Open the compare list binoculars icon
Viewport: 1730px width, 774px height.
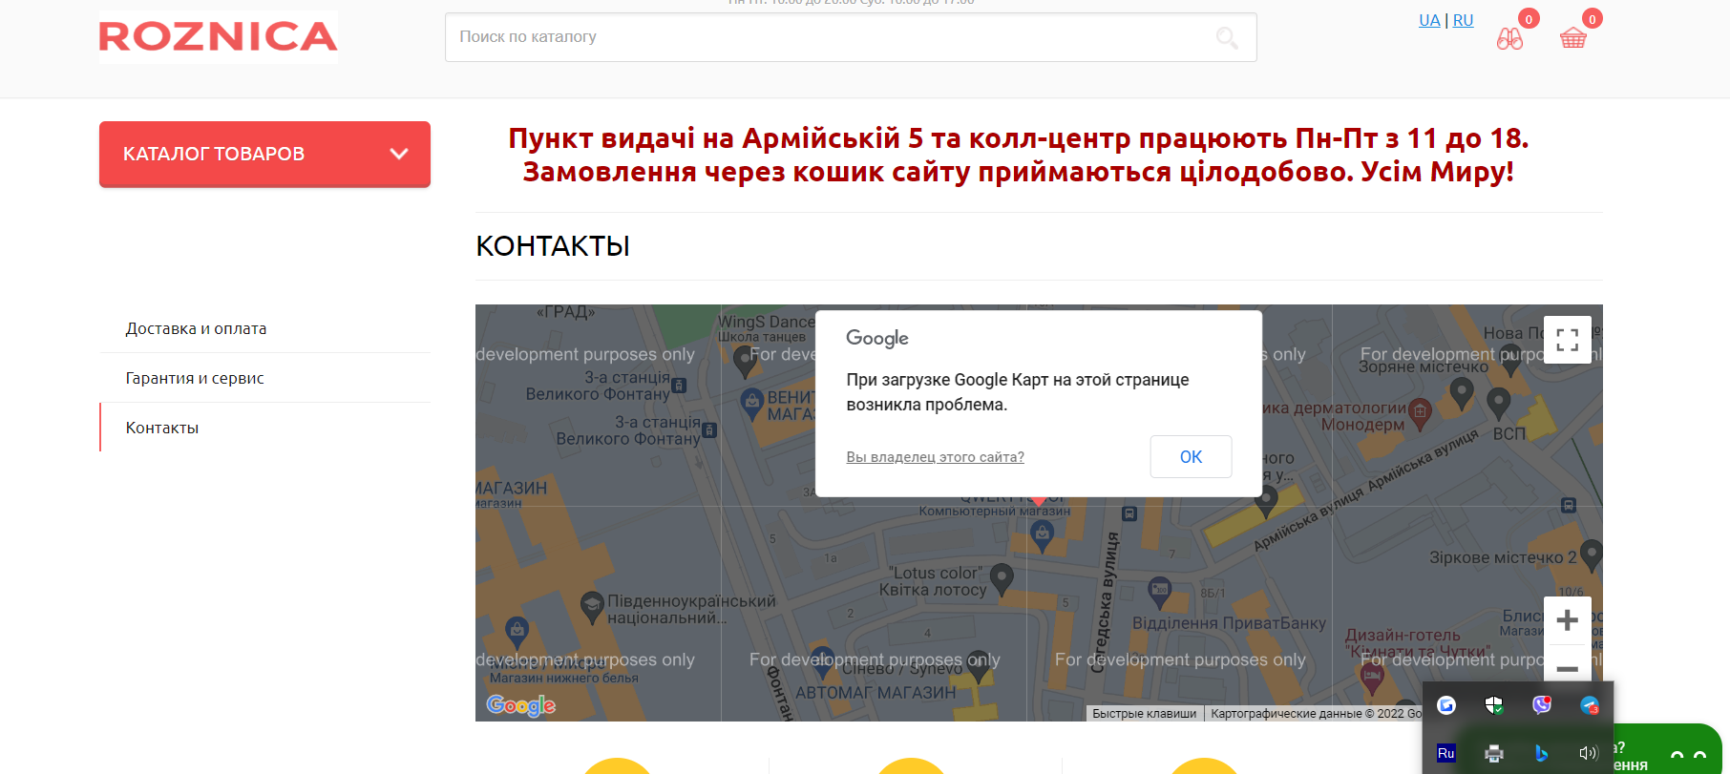coord(1509,38)
